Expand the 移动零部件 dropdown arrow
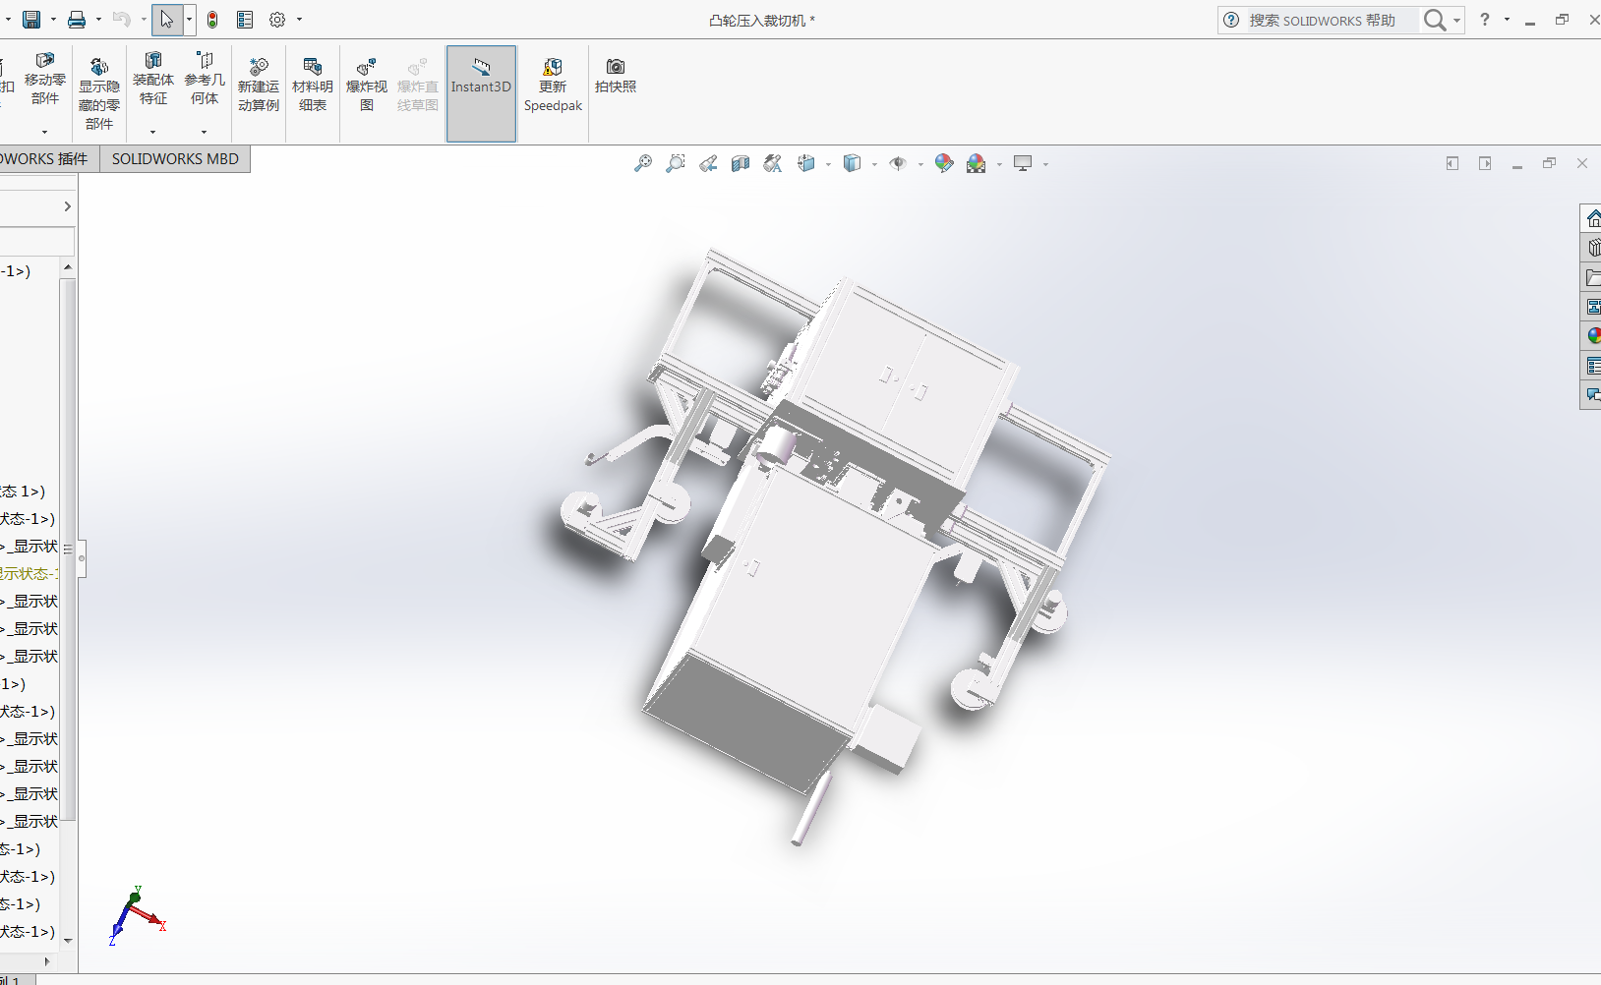The height and width of the screenshot is (985, 1601). point(44,132)
